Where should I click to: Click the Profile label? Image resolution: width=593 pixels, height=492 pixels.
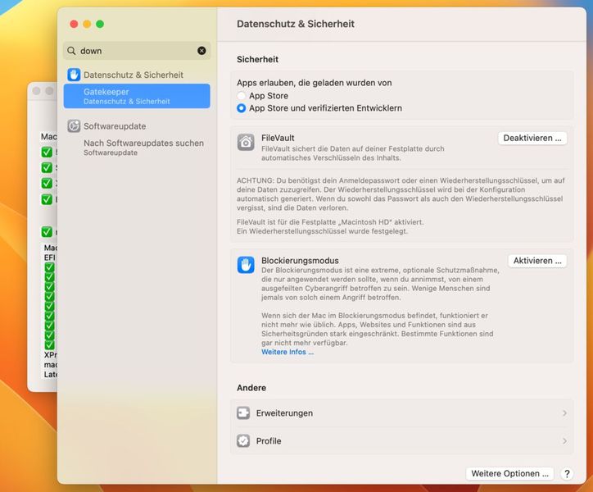(x=269, y=441)
